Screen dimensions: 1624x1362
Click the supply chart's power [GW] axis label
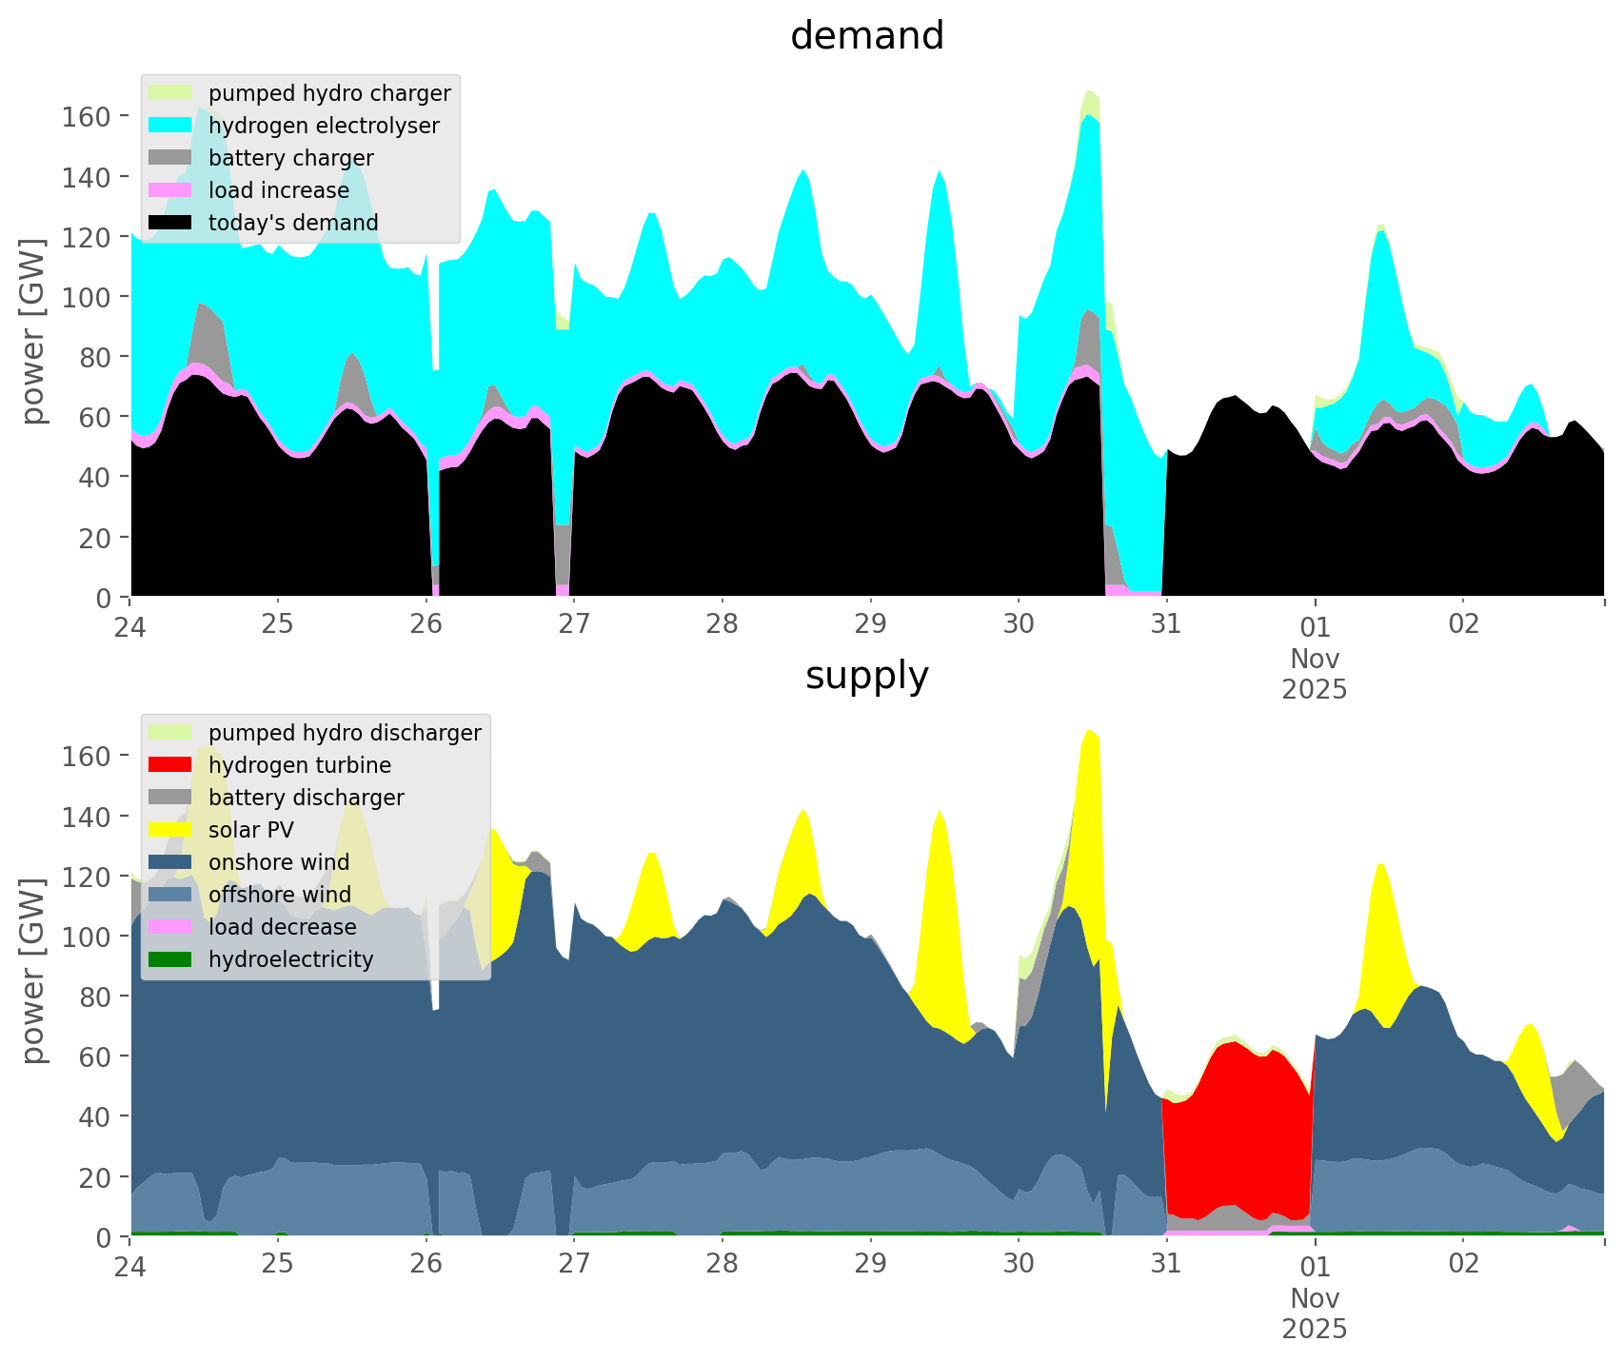pyautogui.click(x=33, y=971)
